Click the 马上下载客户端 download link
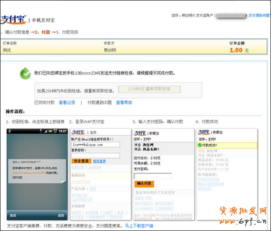Image resolution: width=271 pixels, height=231 pixels. [139, 226]
